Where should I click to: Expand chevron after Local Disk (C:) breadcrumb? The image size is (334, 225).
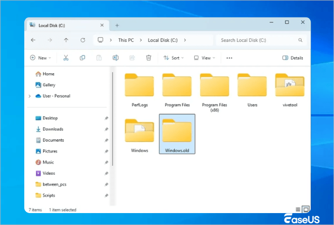[185, 40]
